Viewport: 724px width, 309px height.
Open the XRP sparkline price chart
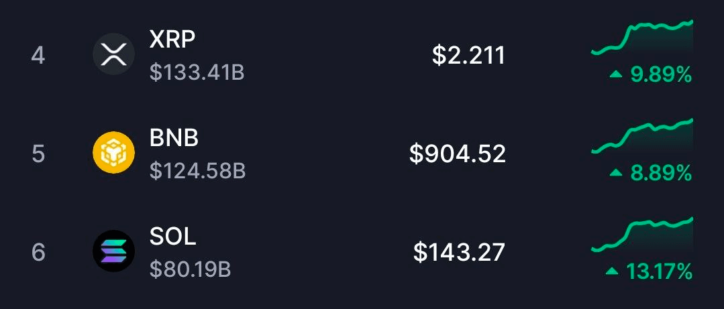642,38
